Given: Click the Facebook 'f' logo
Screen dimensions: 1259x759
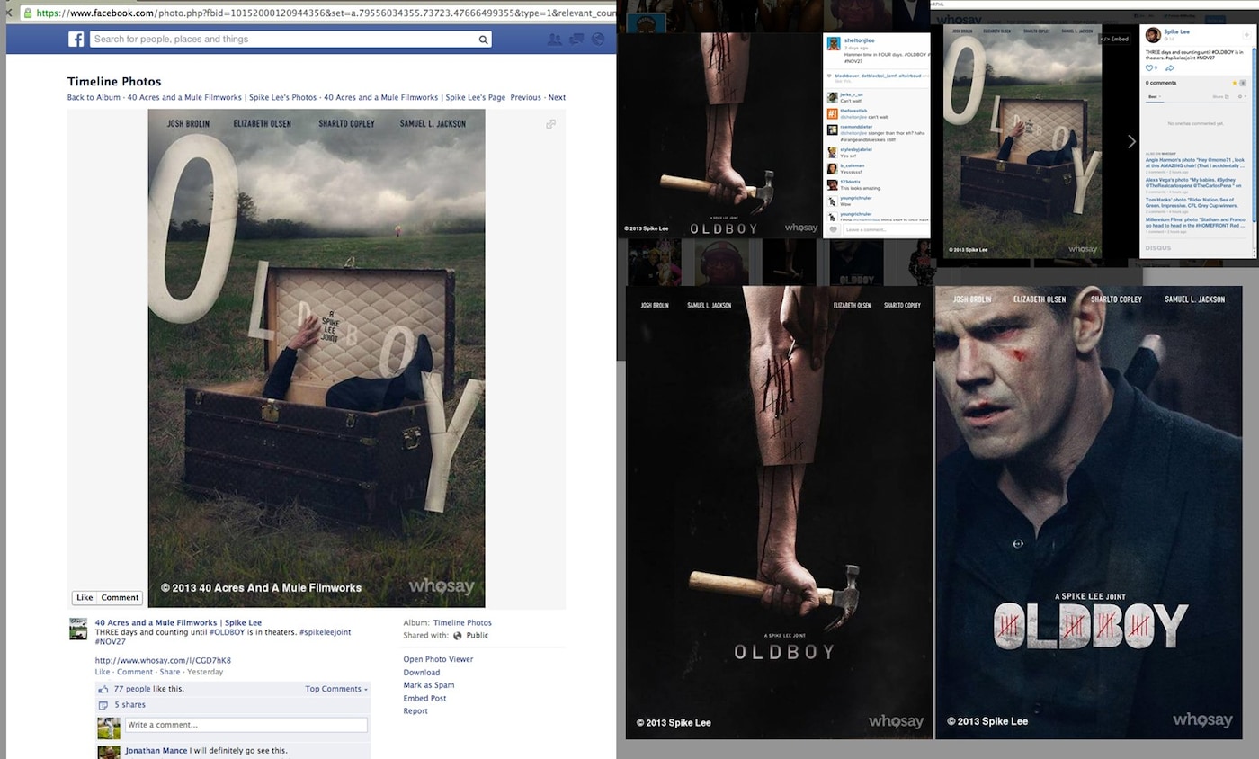Looking at the screenshot, I should click(x=76, y=39).
